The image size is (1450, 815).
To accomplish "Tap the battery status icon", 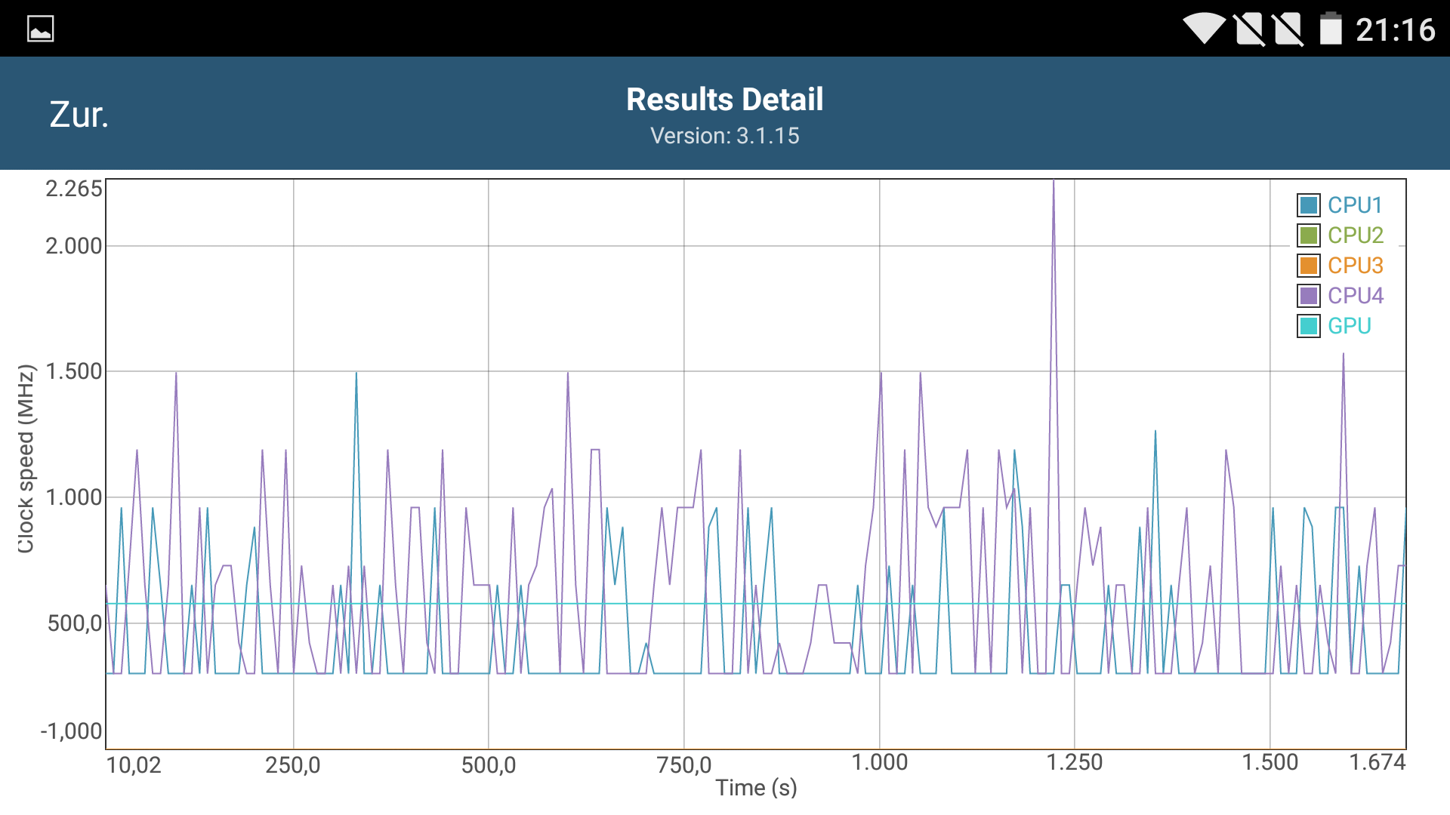I will (1331, 29).
